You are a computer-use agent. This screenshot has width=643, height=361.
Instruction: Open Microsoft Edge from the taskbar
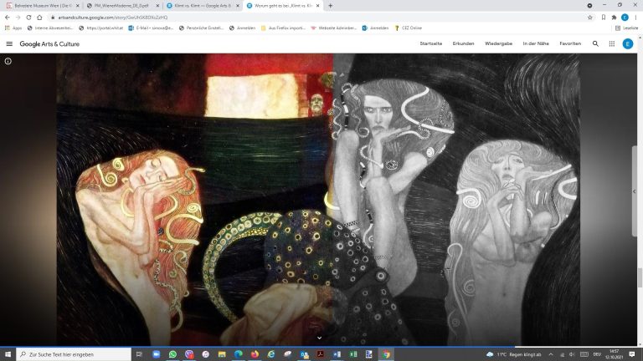(239, 354)
